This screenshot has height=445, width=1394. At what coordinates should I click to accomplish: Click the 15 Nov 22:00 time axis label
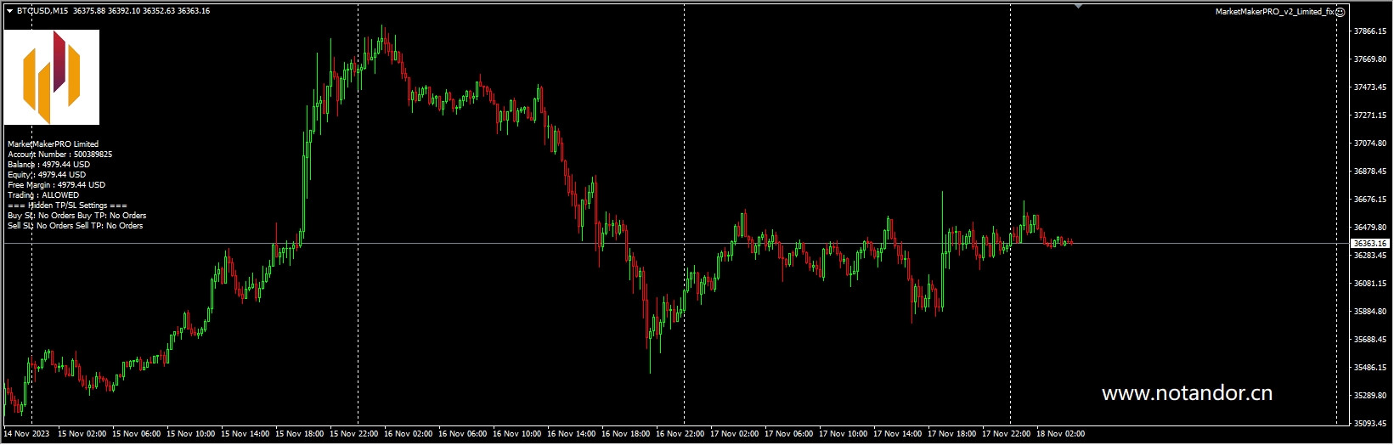click(x=354, y=434)
